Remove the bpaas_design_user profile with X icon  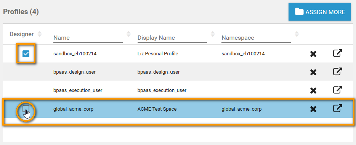313,72
